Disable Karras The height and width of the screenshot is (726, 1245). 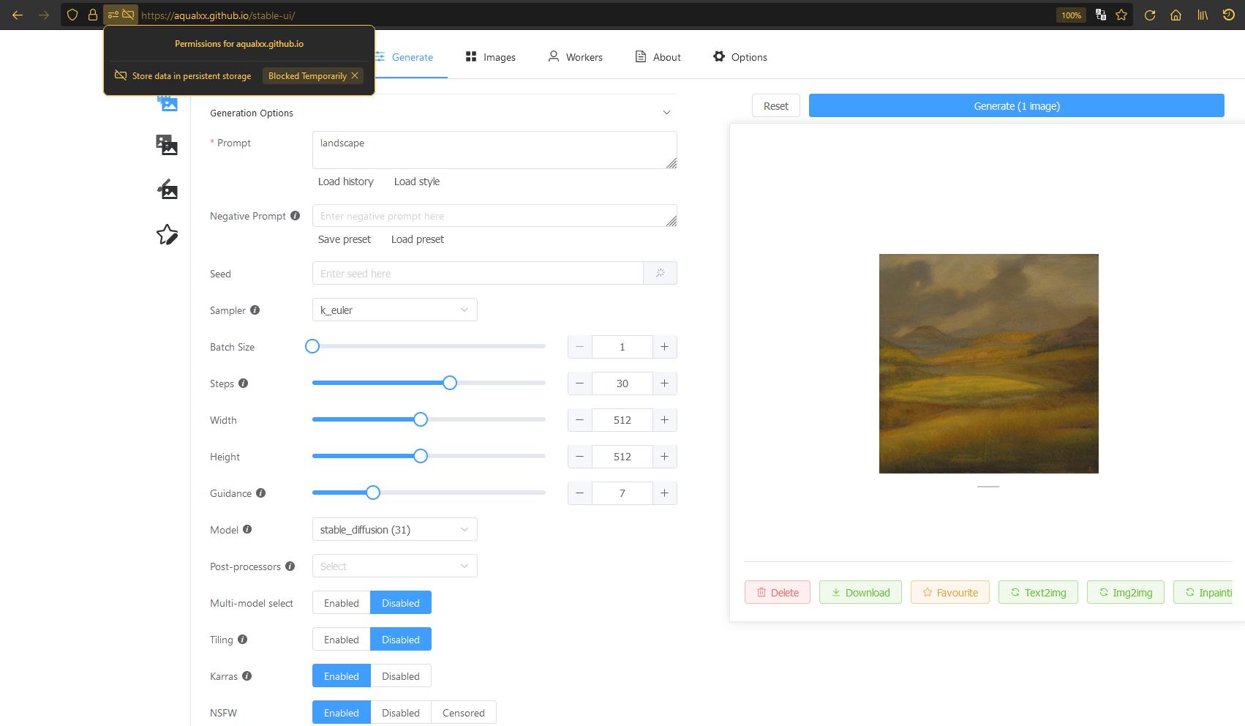400,676
